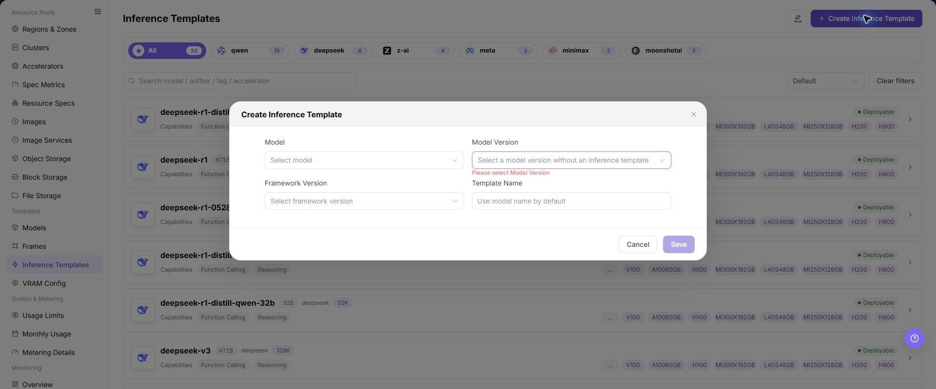Viewport: 936px width, 389px height.
Task: Click the Monthly Usage calendar icon
Action: (x=15, y=333)
